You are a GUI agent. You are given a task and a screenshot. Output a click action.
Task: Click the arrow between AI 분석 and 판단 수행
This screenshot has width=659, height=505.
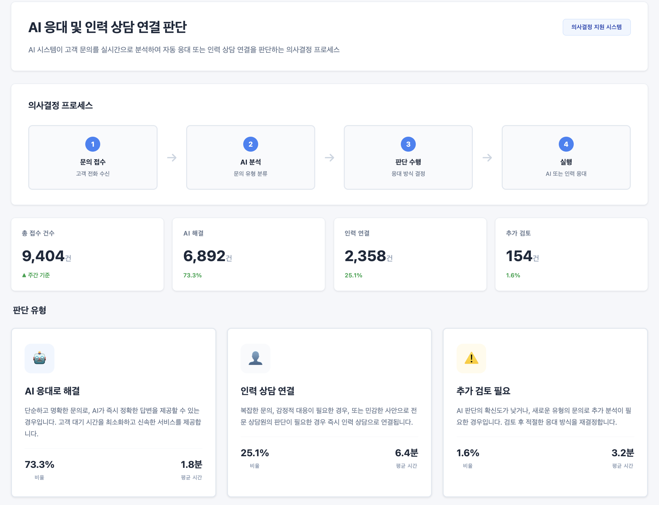329,158
